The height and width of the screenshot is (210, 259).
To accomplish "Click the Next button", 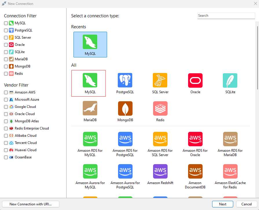I will [223, 204].
